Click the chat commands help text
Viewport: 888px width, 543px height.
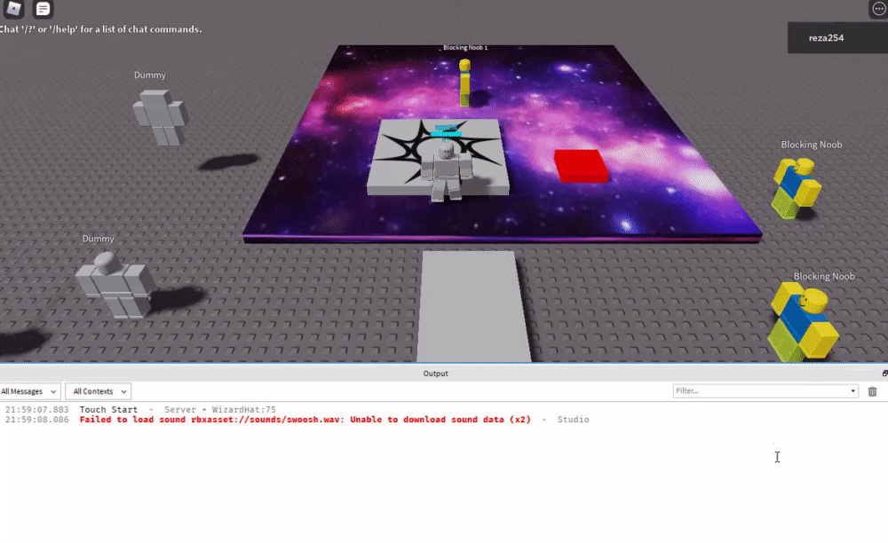pos(101,29)
